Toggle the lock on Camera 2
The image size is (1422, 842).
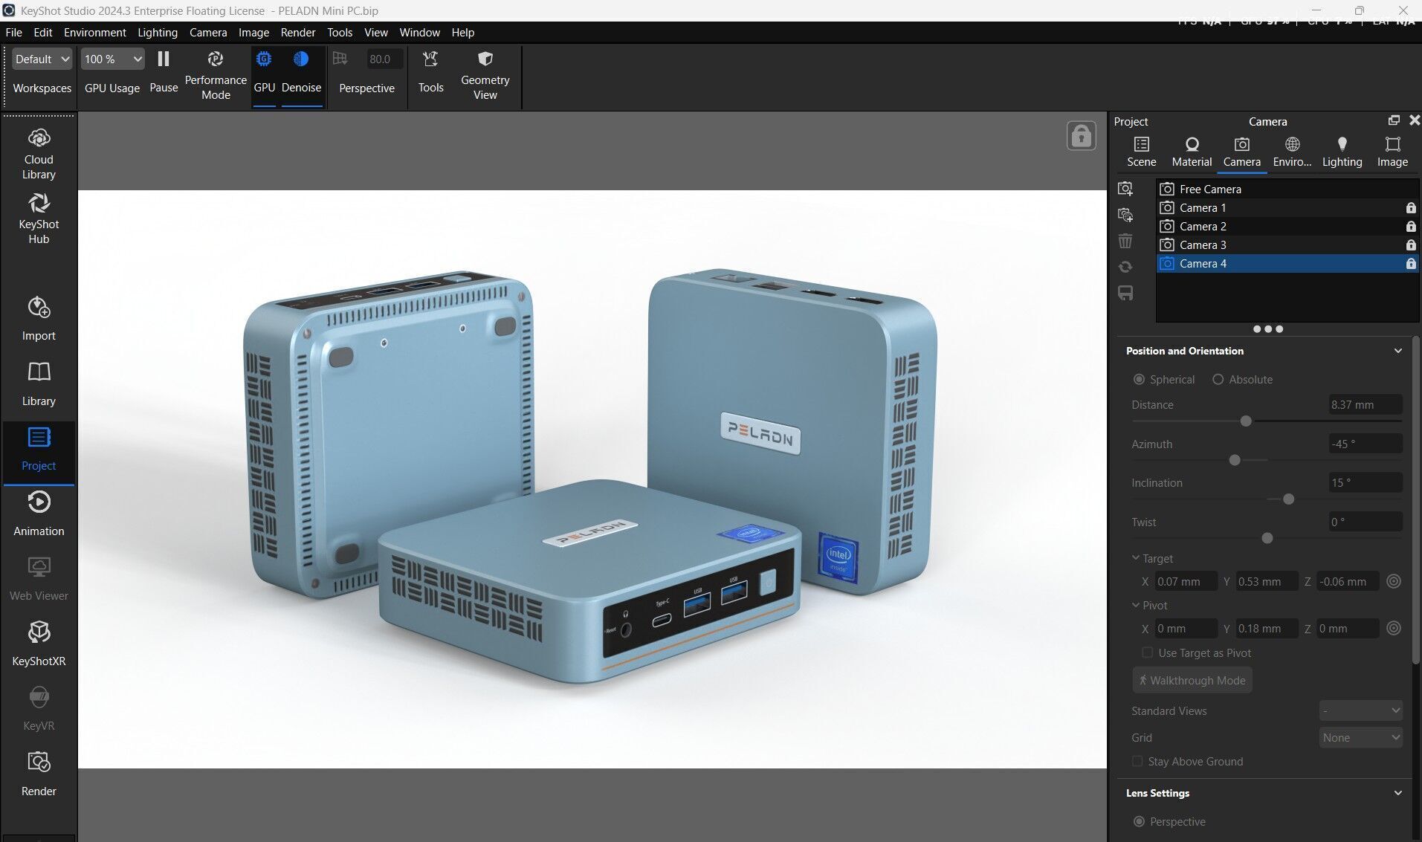[x=1410, y=227]
